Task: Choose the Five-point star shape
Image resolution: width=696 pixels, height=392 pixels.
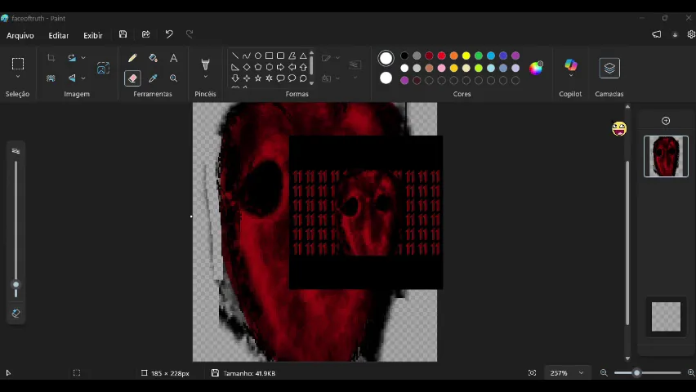Action: pyautogui.click(x=258, y=78)
